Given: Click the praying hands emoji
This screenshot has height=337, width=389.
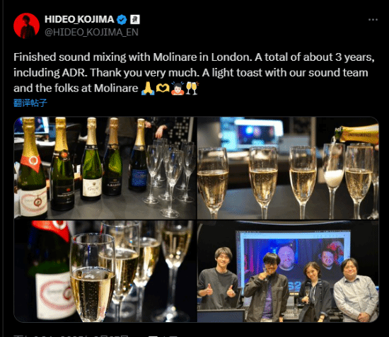Looking at the screenshot, I should click(x=148, y=88).
